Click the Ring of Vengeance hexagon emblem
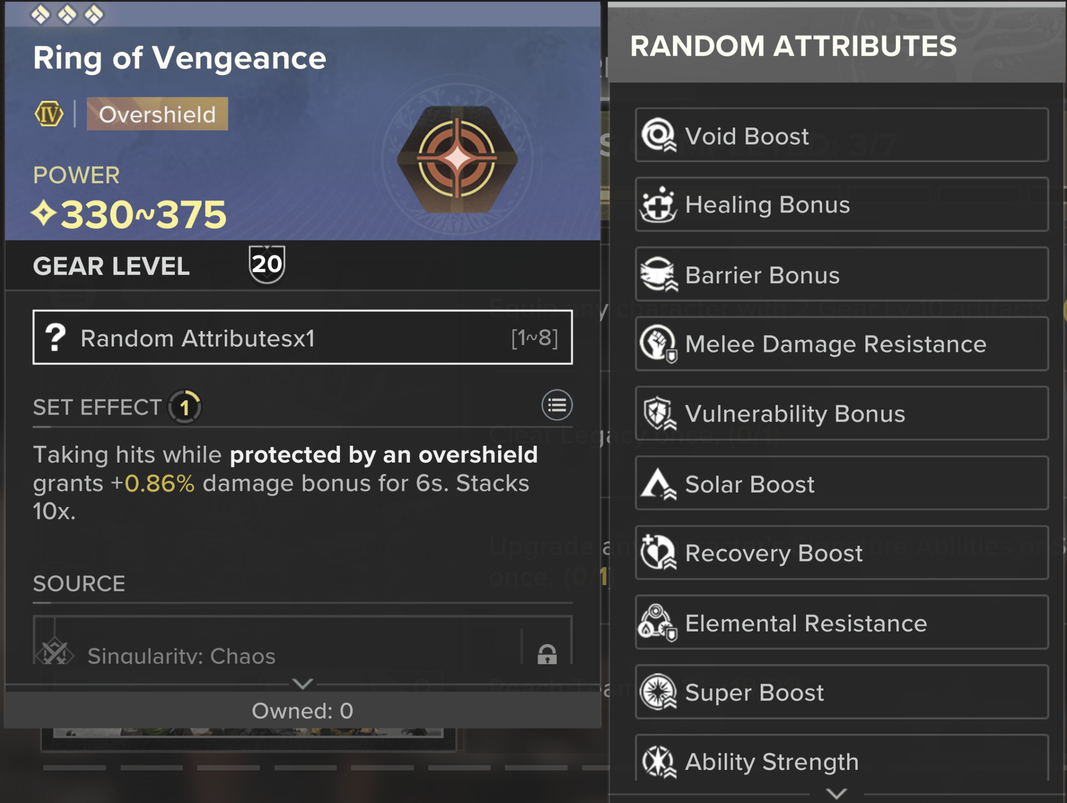 [457, 159]
